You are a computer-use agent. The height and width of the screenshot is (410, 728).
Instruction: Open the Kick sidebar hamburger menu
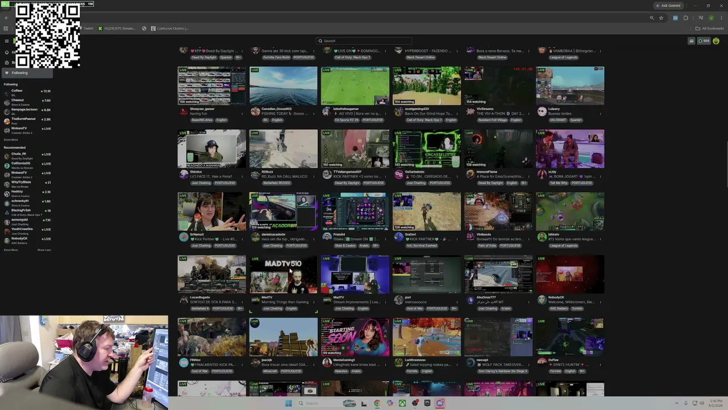click(7, 41)
